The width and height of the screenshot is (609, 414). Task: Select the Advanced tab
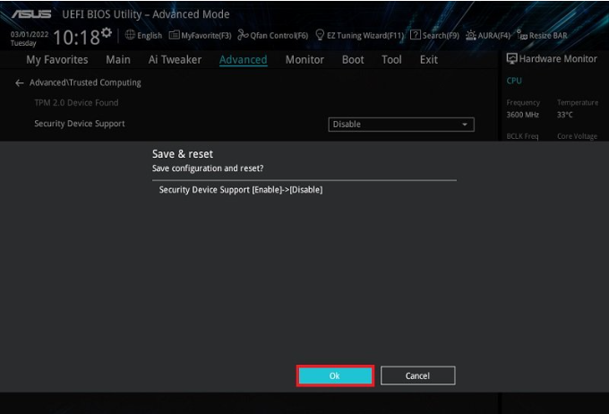[243, 59]
